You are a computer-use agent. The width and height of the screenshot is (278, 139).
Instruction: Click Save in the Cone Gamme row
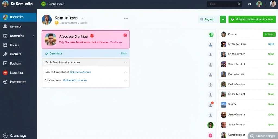point(271,54)
